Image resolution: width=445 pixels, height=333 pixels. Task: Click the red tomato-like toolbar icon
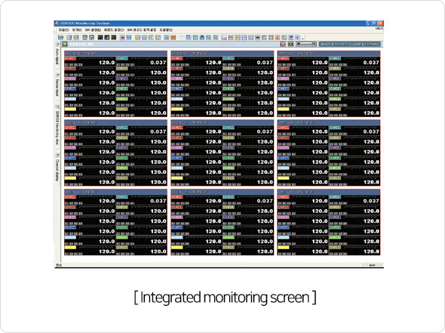pyautogui.click(x=122, y=37)
